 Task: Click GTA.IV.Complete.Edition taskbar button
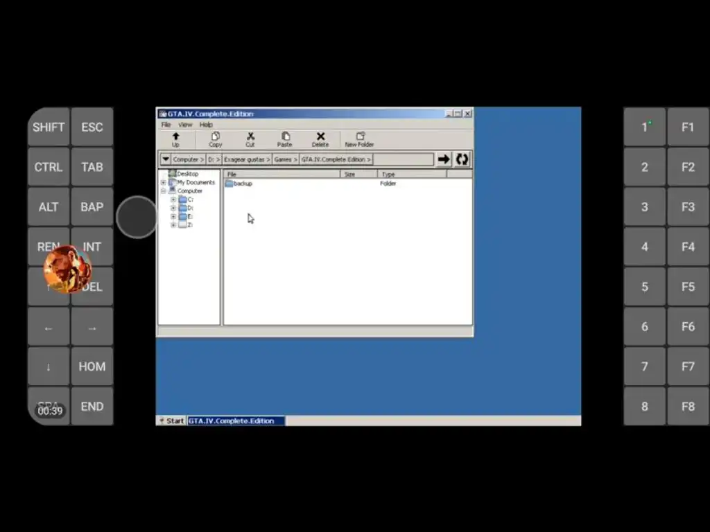(236, 420)
